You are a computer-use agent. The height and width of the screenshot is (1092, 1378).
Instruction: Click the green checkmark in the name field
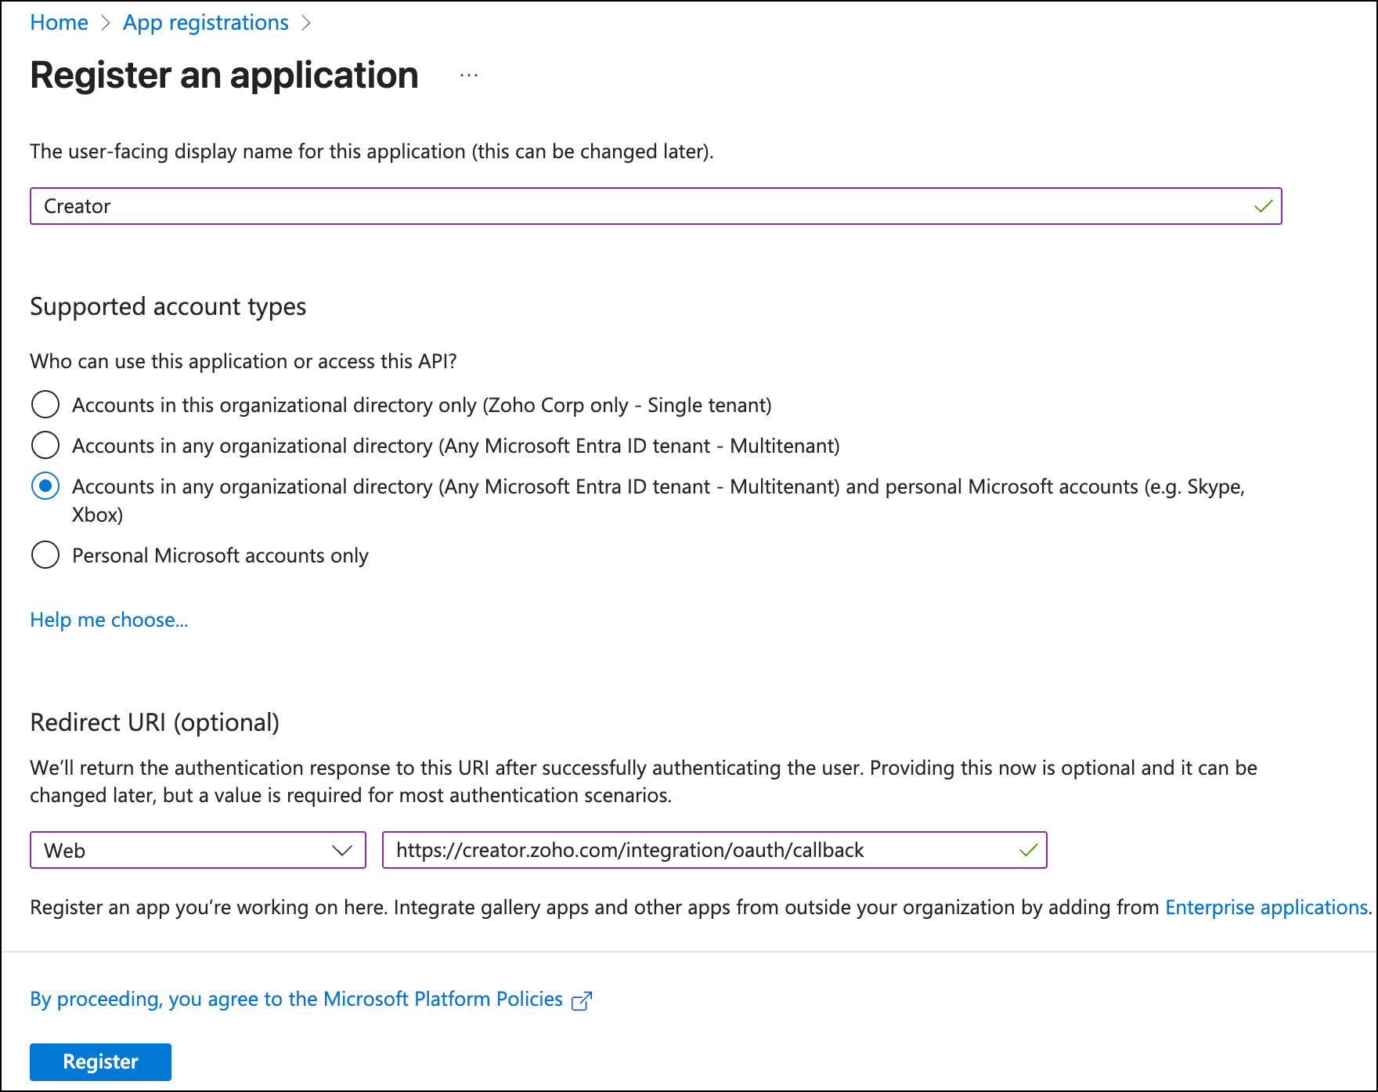tap(1263, 206)
